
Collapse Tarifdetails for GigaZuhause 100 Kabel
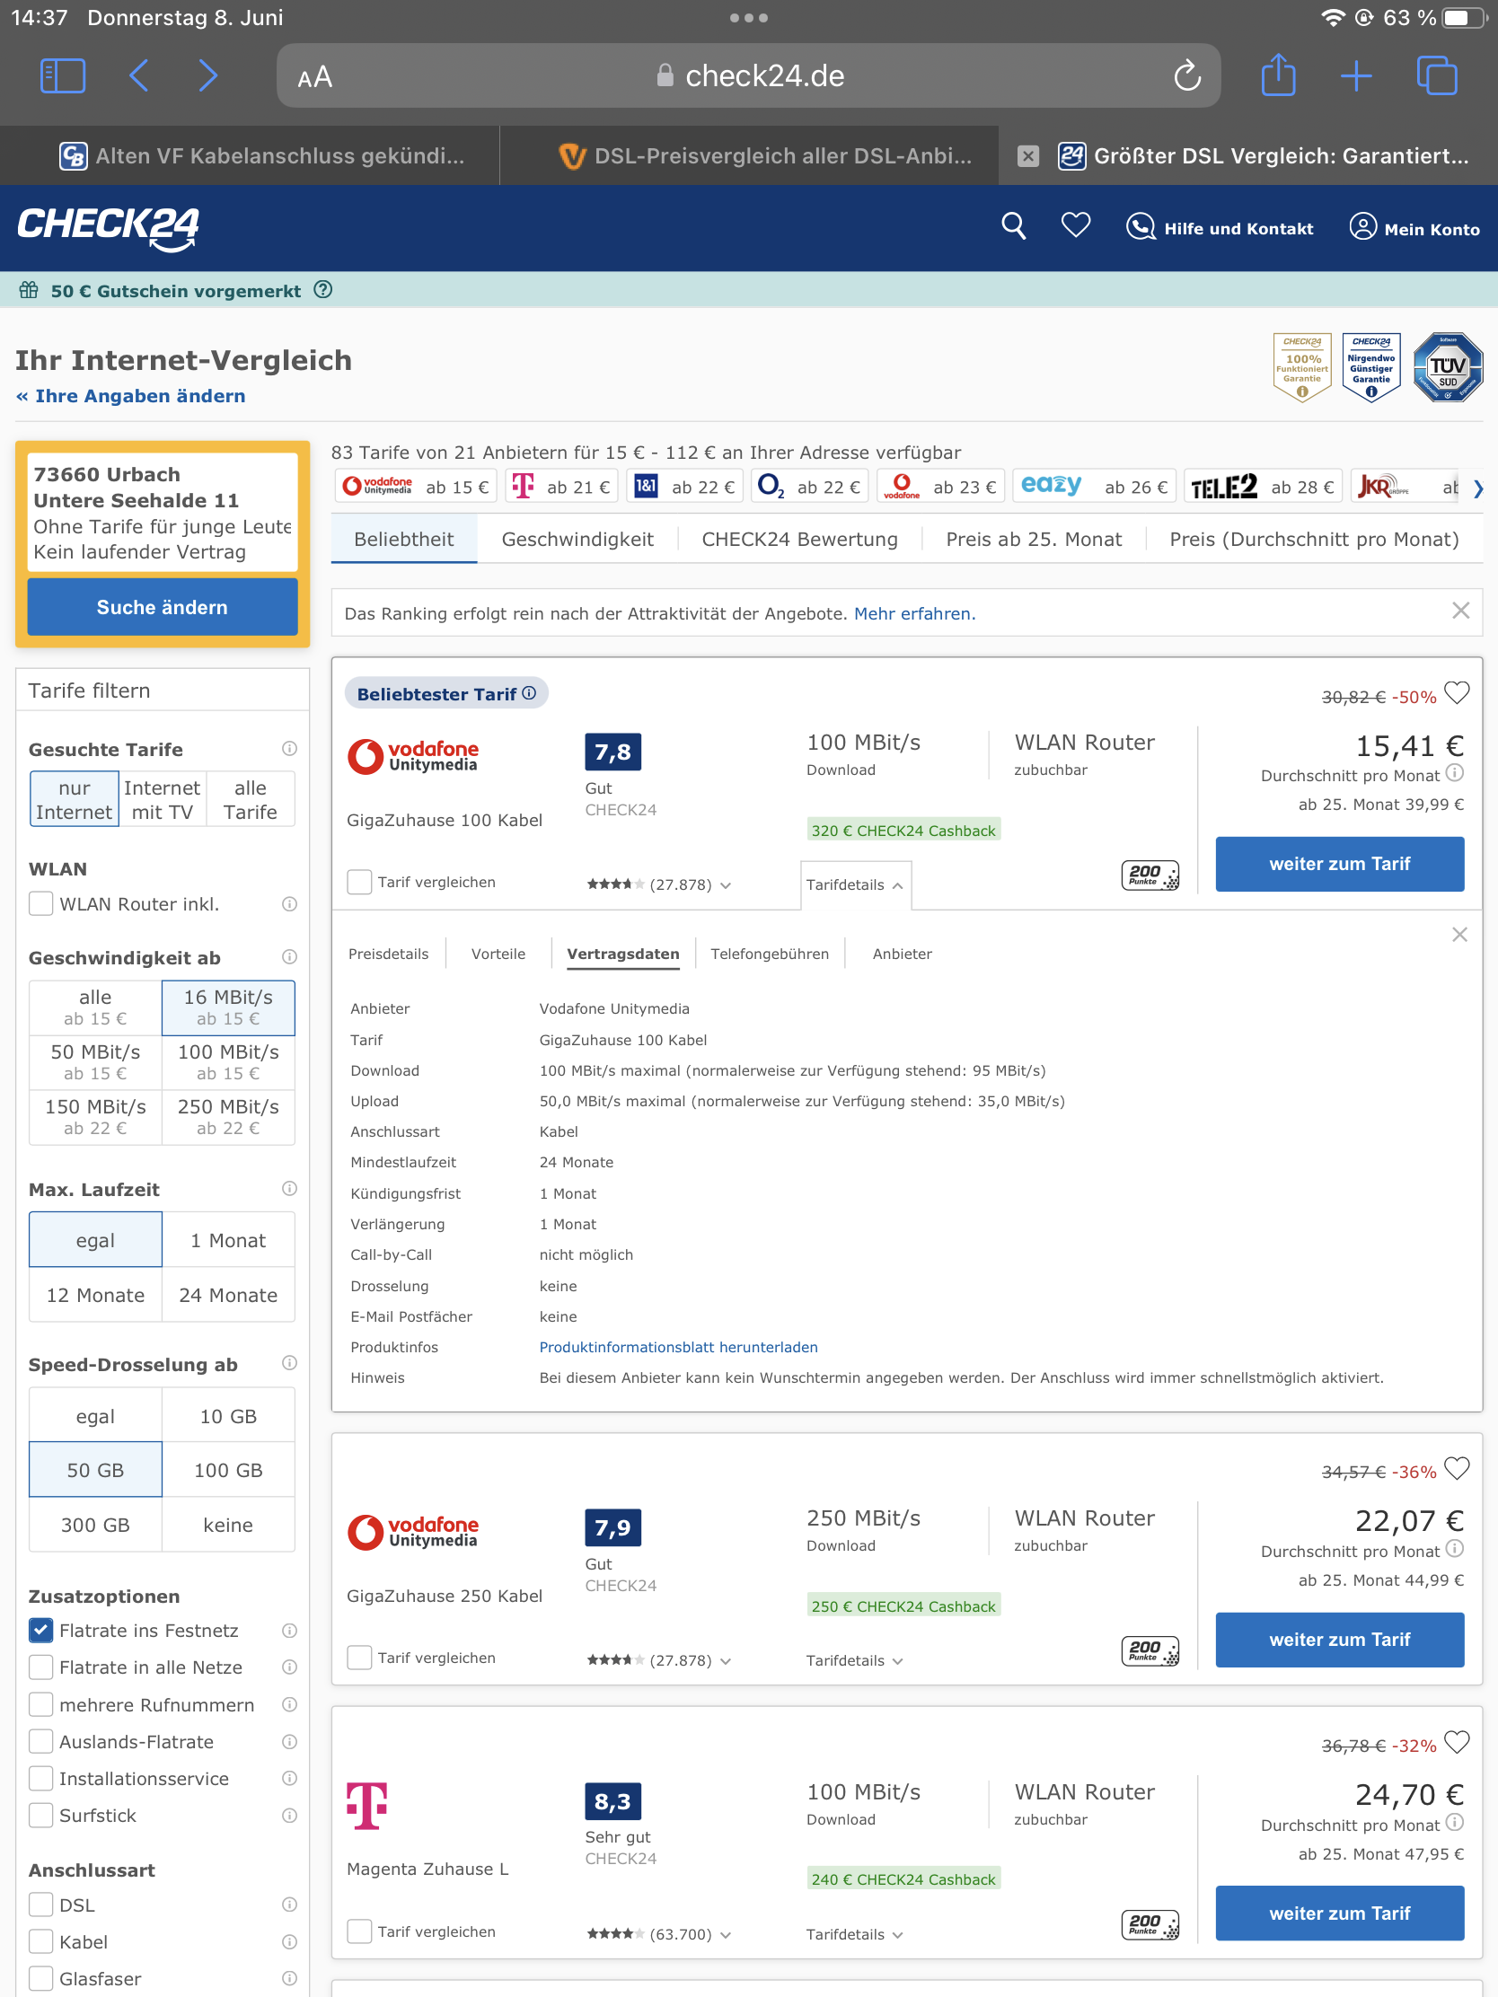[854, 884]
